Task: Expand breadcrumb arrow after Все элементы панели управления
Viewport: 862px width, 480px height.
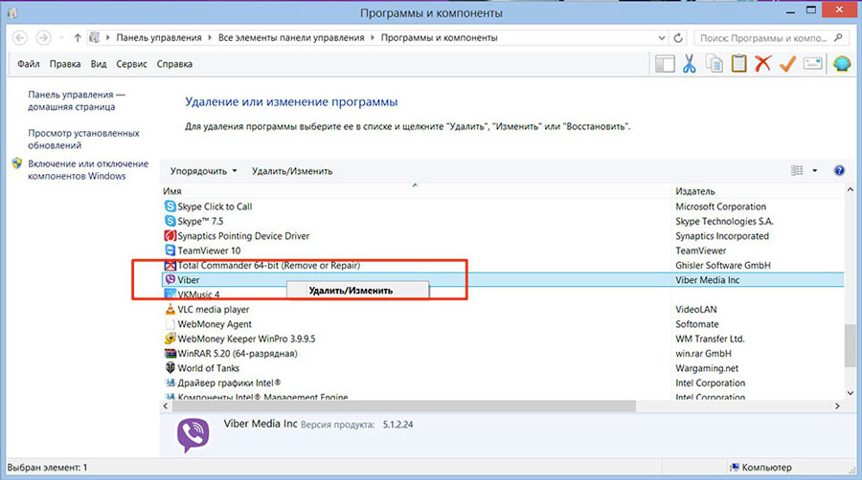Action: click(x=373, y=38)
